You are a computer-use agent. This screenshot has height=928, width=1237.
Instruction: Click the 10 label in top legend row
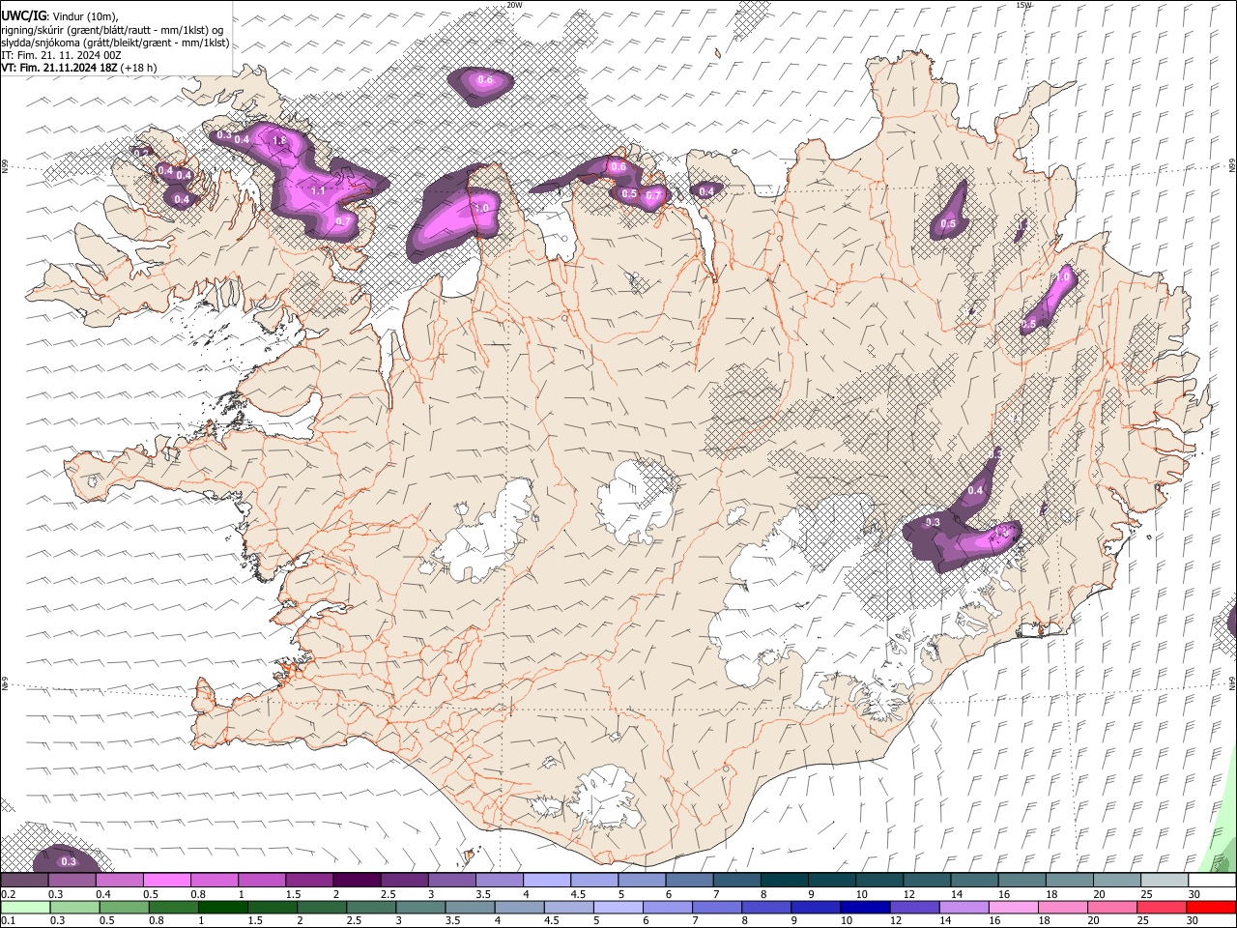pyautogui.click(x=861, y=894)
